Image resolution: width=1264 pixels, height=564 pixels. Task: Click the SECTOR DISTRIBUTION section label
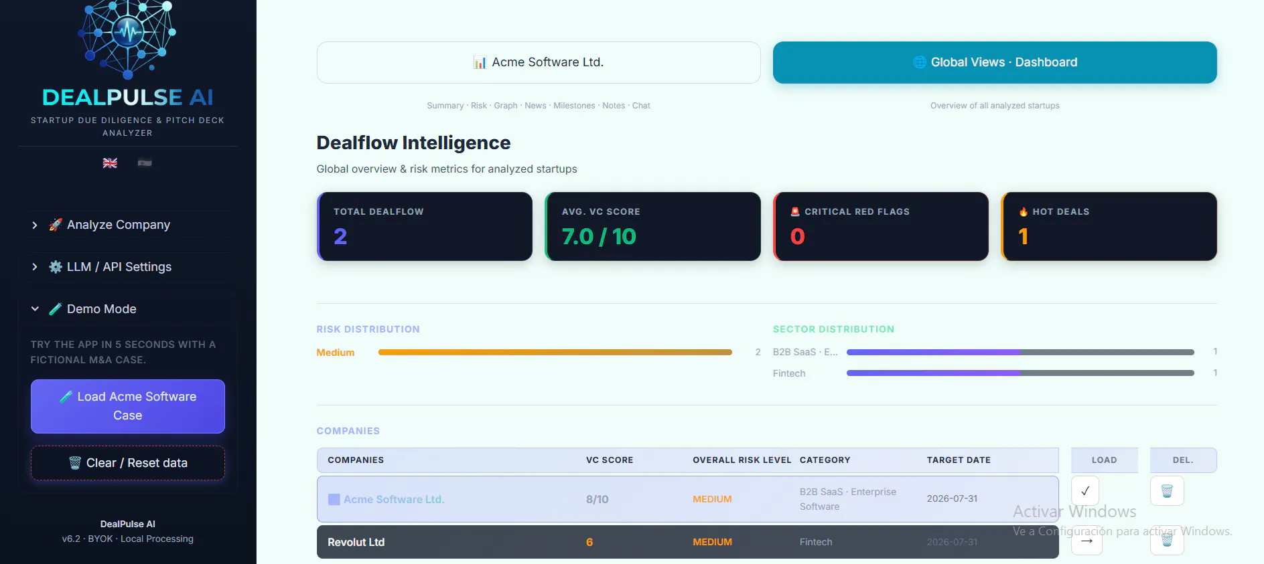point(833,329)
